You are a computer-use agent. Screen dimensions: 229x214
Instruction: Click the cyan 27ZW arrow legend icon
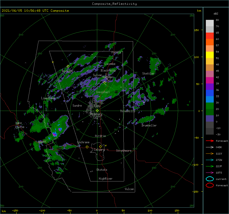(210, 160)
